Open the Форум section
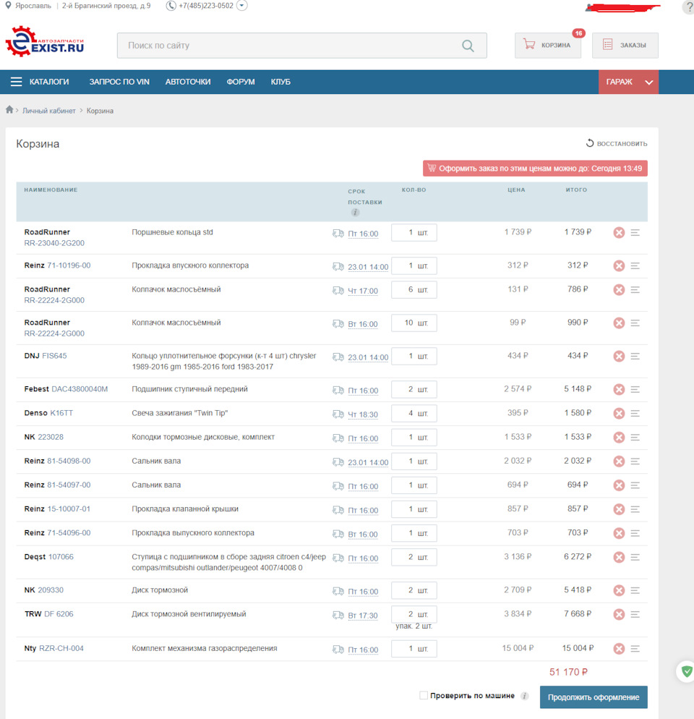 pos(241,82)
